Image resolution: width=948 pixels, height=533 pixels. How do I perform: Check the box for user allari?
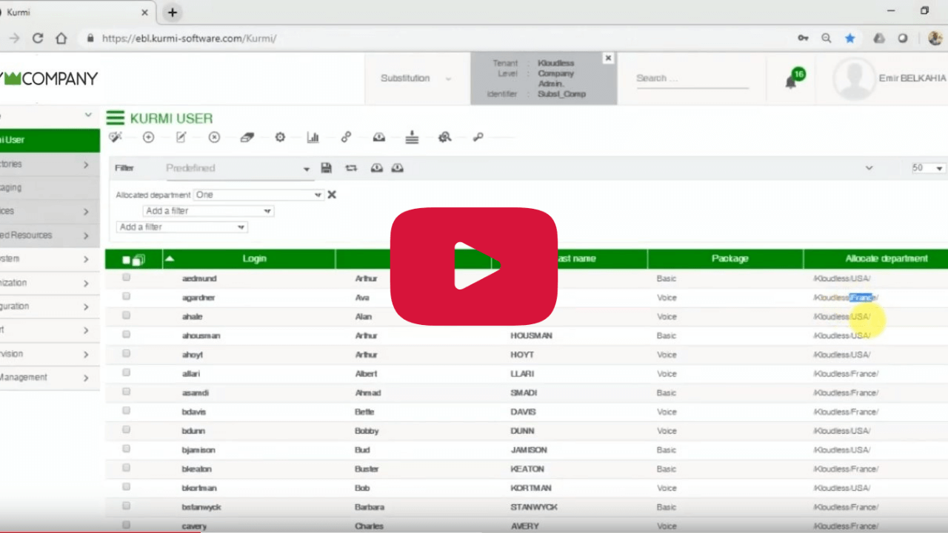coord(126,372)
